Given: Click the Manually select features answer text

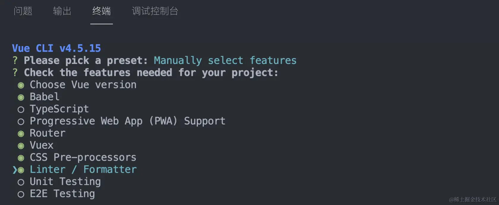Looking at the screenshot, I should coord(225,60).
